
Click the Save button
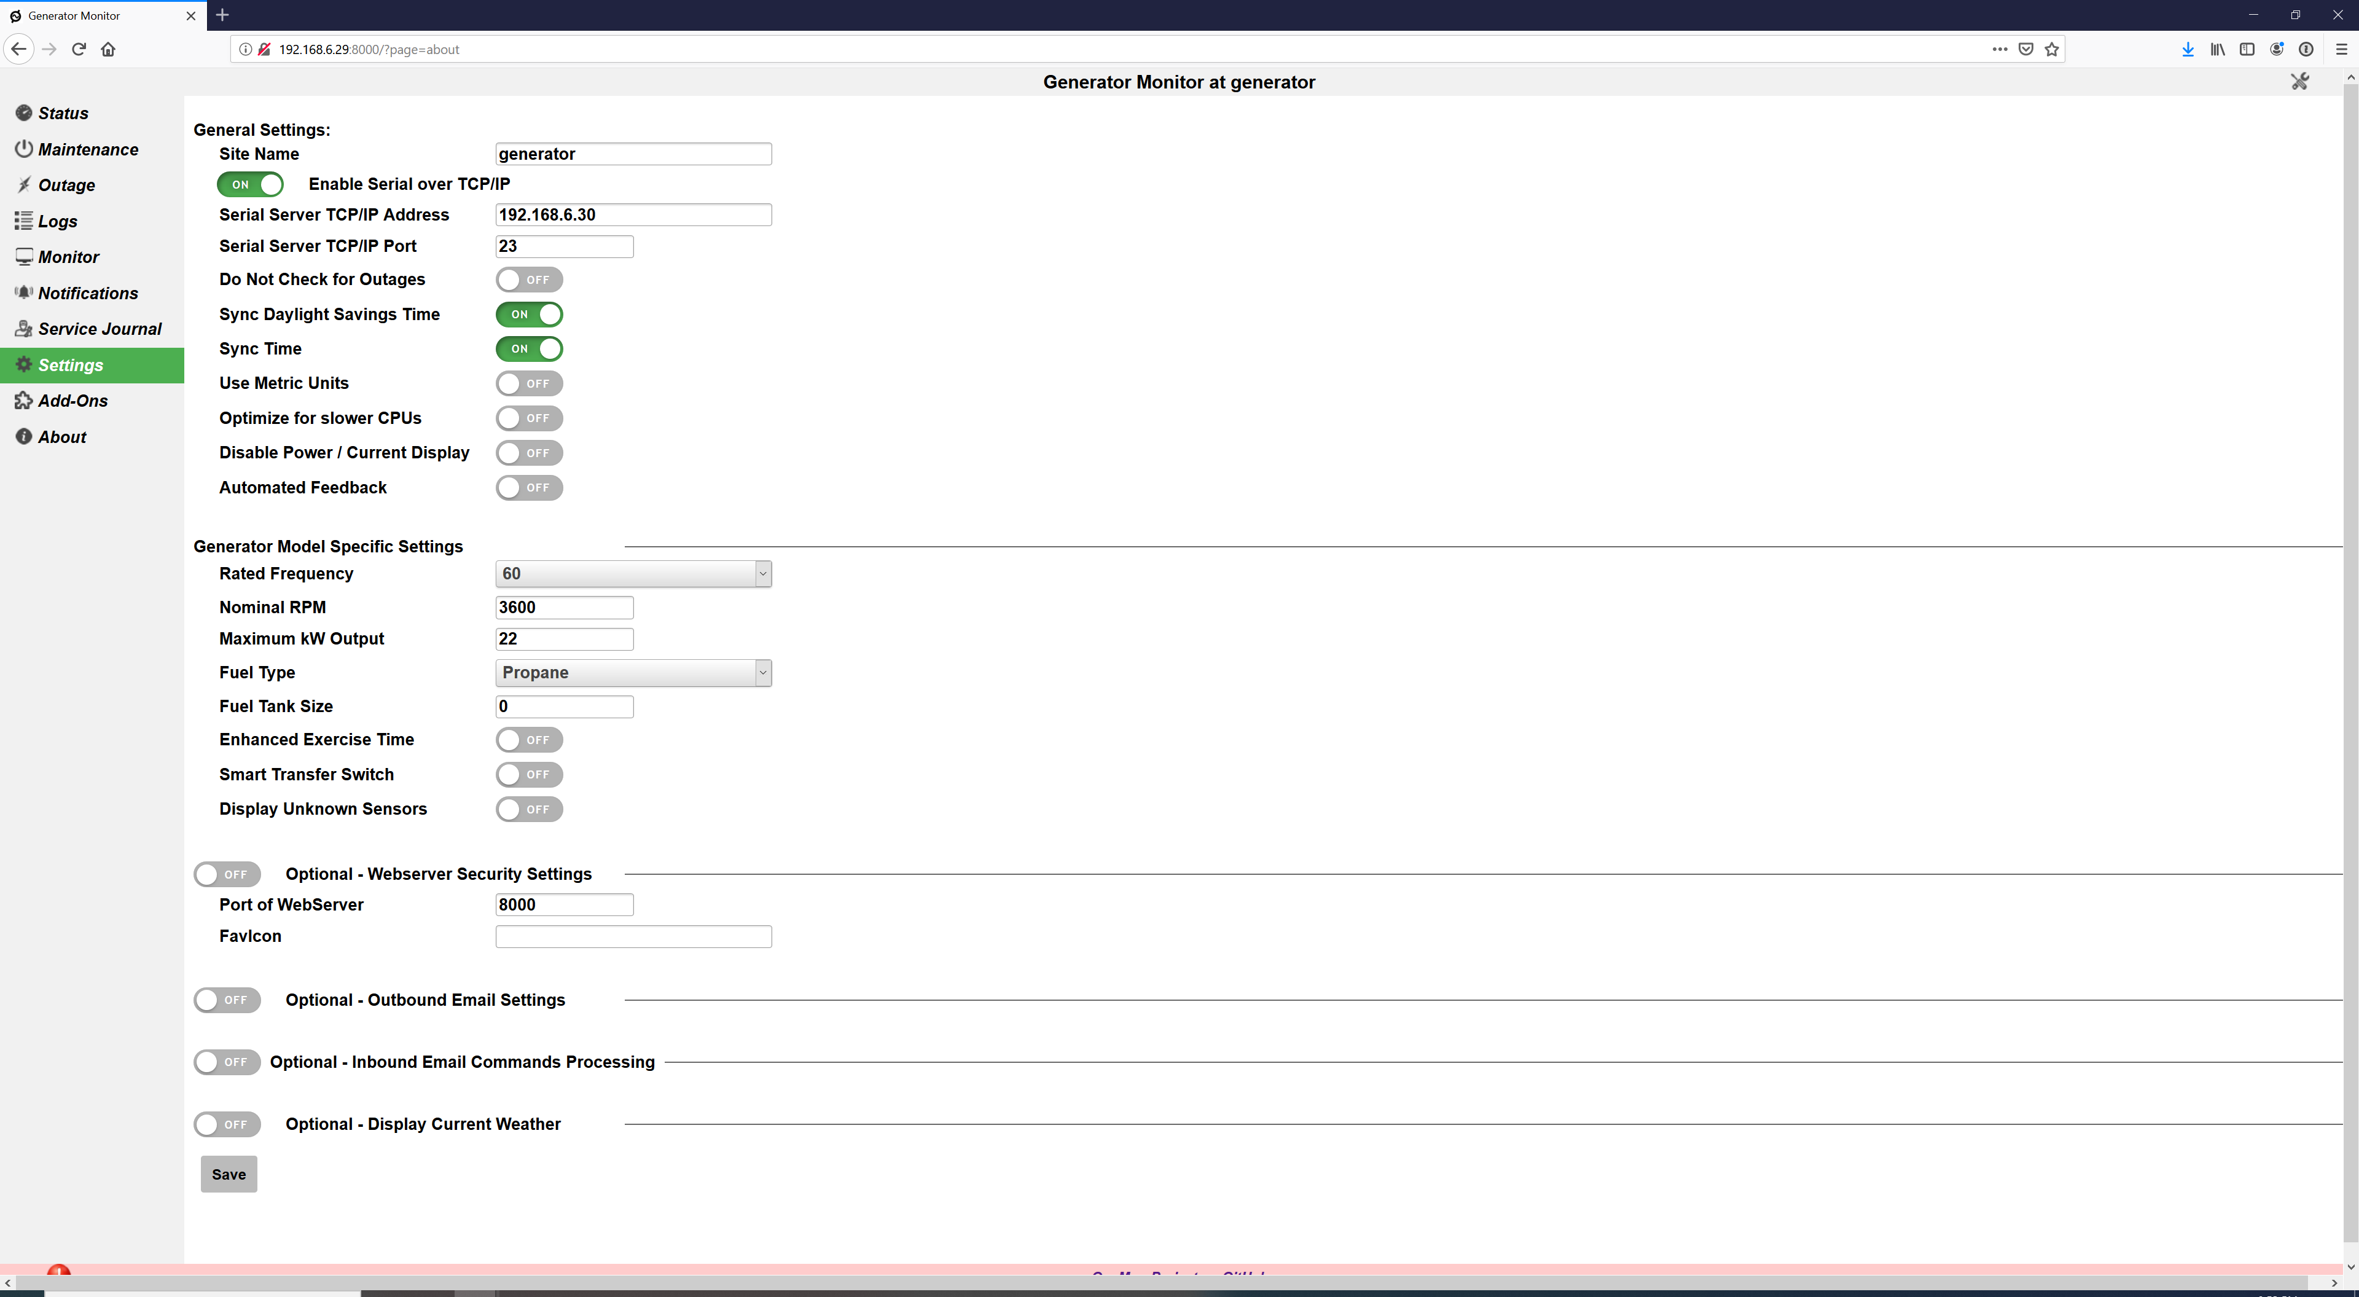click(229, 1174)
